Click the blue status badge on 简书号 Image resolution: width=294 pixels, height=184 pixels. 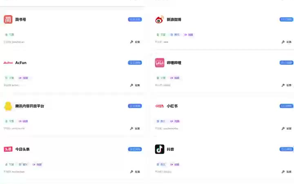(x=135, y=19)
